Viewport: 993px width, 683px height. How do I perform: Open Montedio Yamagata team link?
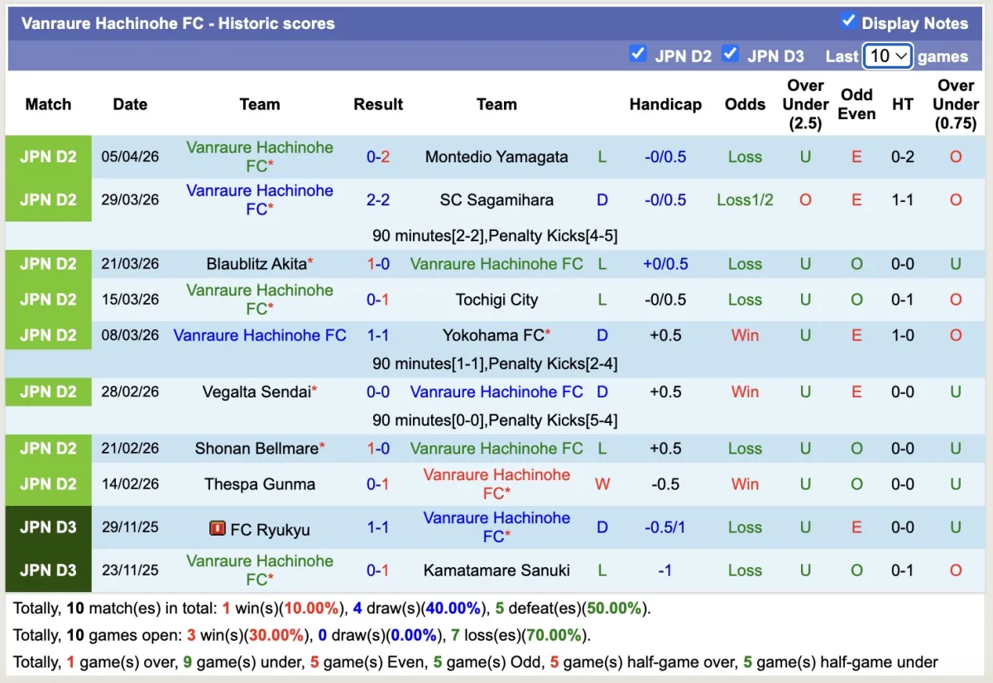496,157
